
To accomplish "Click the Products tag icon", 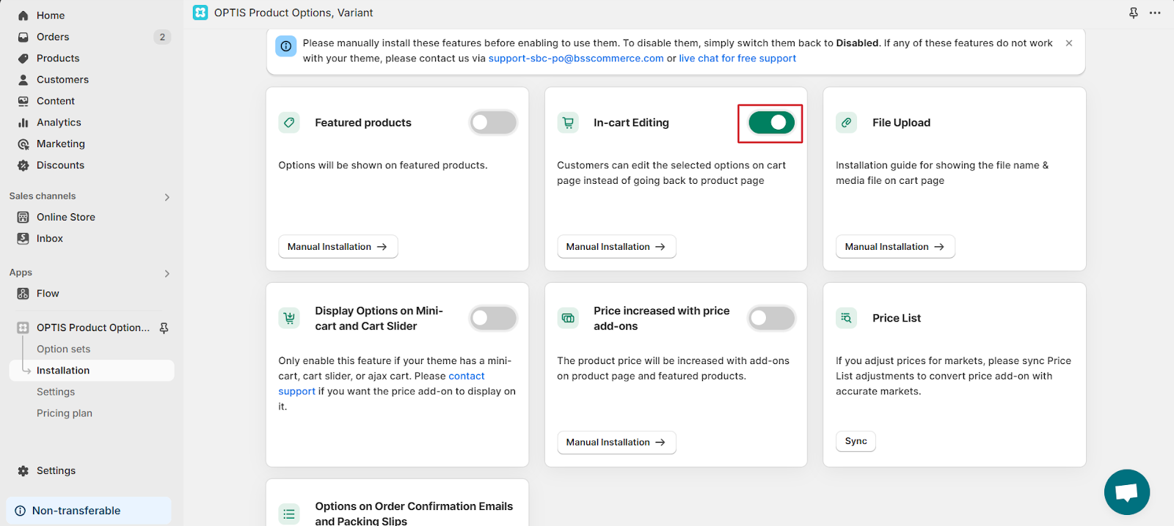I will pyautogui.click(x=23, y=59).
